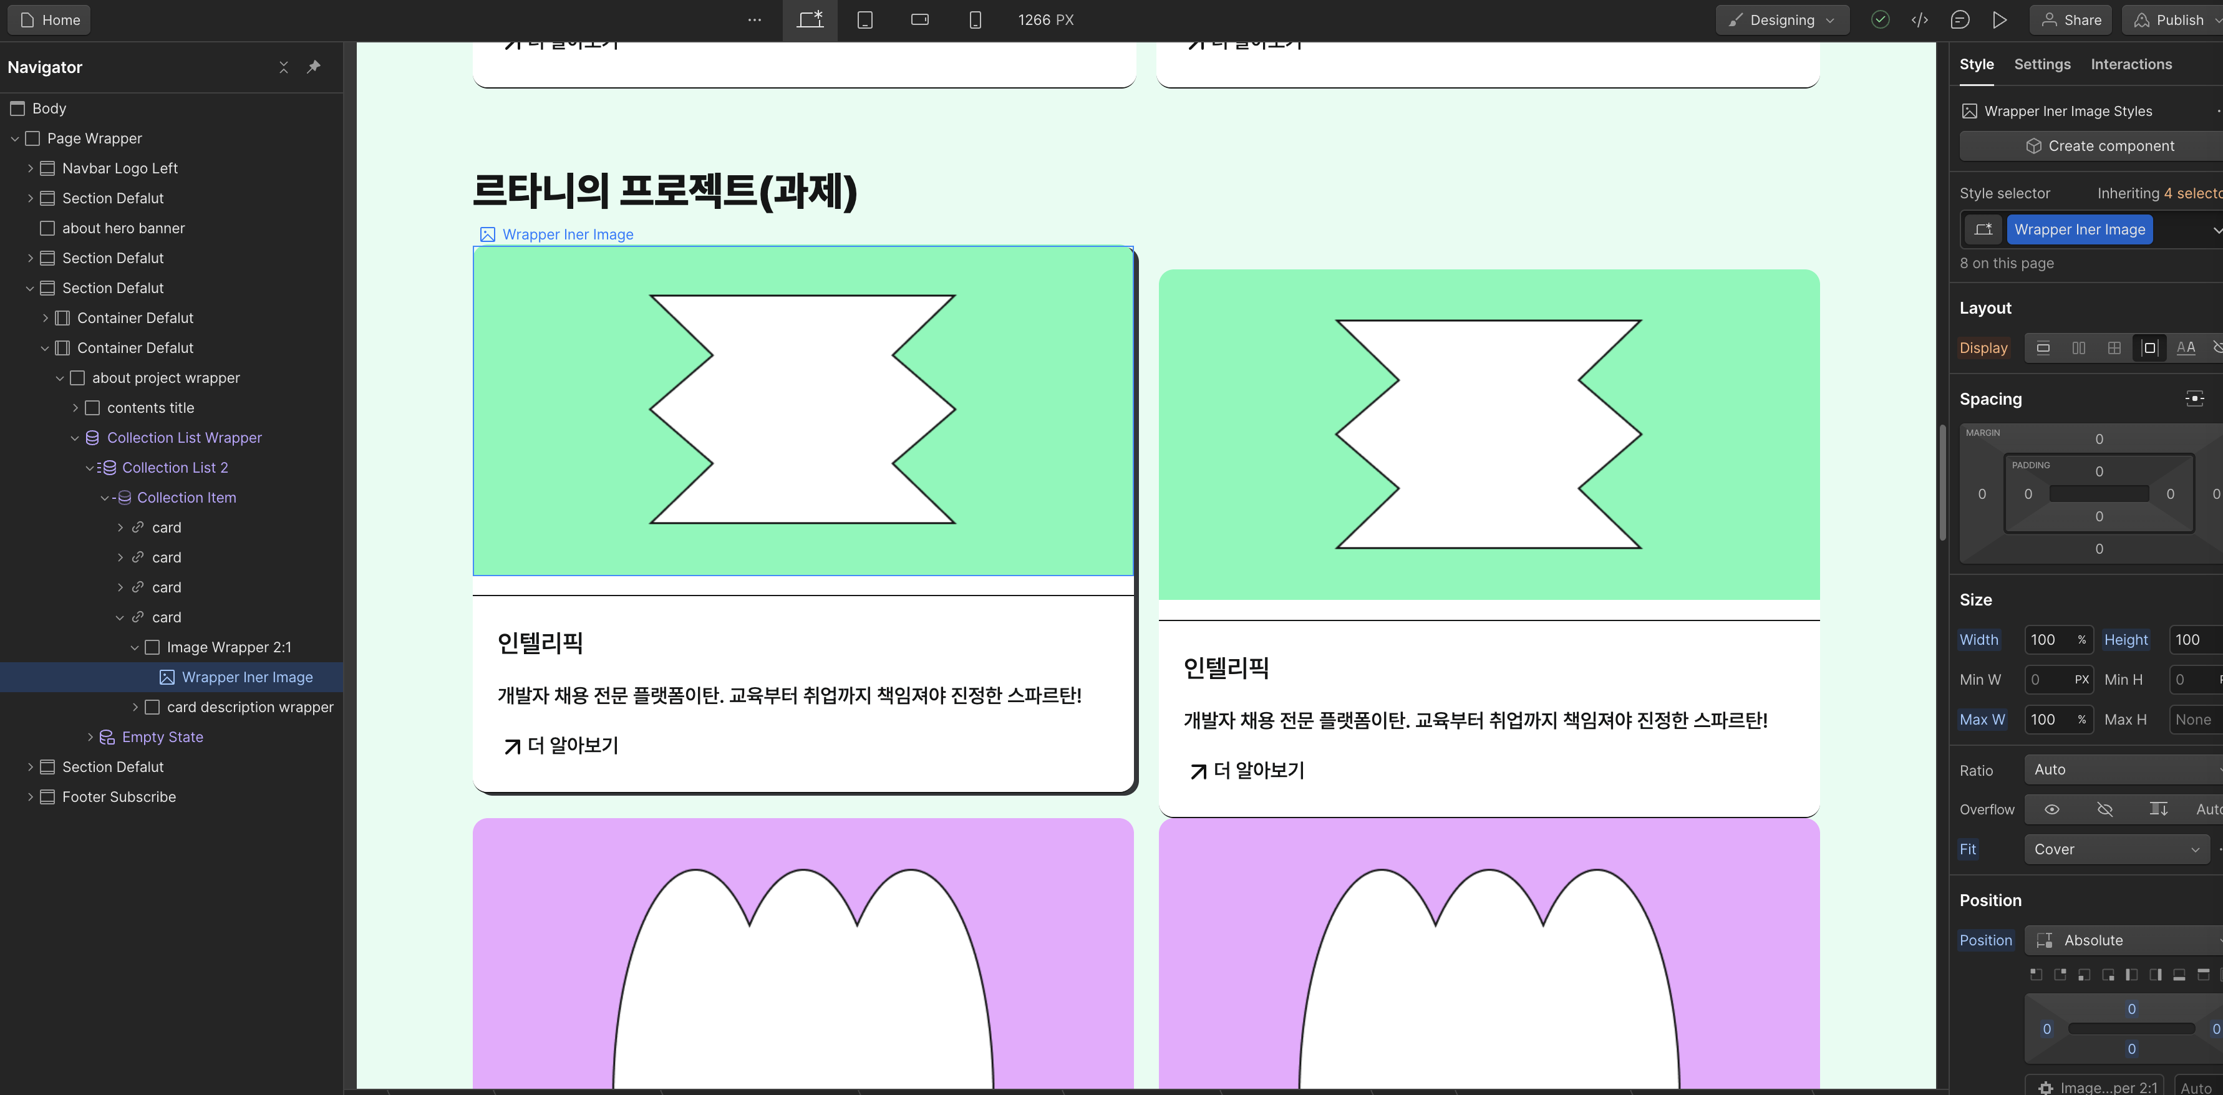
Task: Set display to block
Action: (x=2043, y=348)
